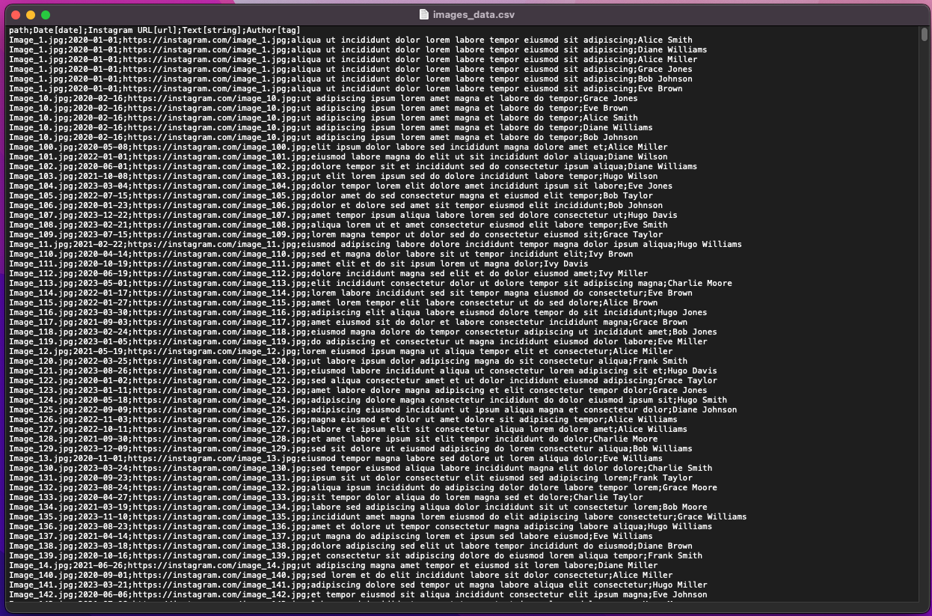Click the Image_121.jpg line dated 2023-08-26
The height and width of the screenshot is (616, 932).
tap(364, 370)
